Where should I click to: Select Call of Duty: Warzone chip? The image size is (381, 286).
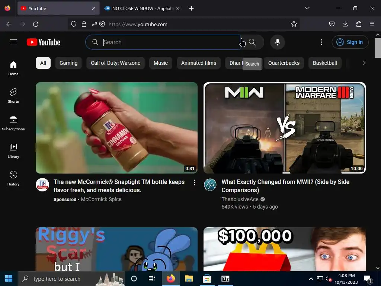coord(116,63)
